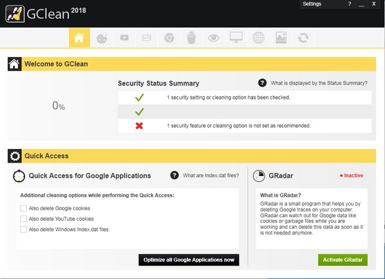Open the globe icon tab
The width and height of the screenshot is (385, 279).
tap(259, 38)
